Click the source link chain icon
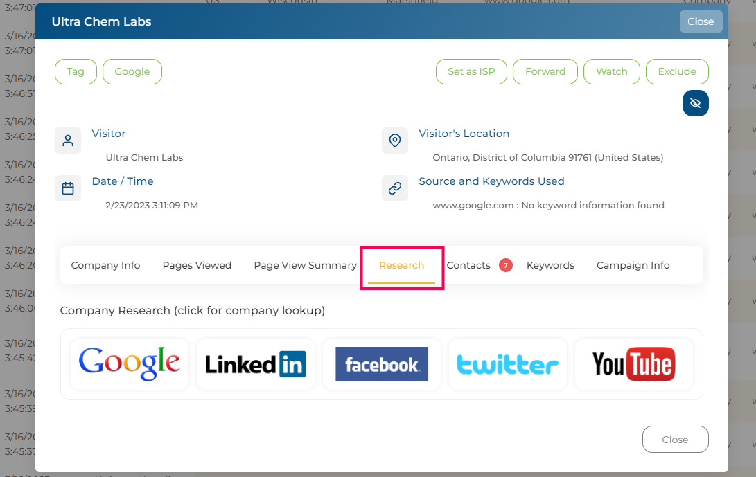 click(x=395, y=188)
